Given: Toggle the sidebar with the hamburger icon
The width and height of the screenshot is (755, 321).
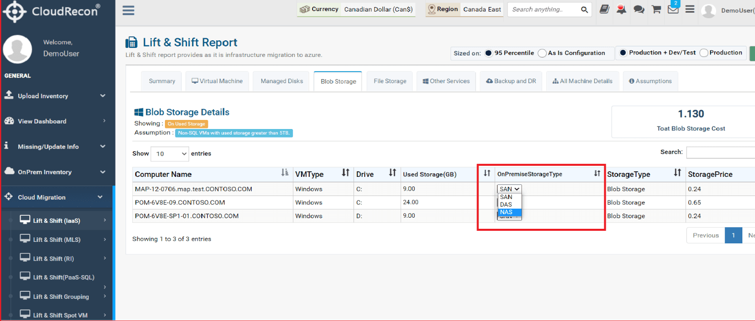Looking at the screenshot, I should pos(129,10).
